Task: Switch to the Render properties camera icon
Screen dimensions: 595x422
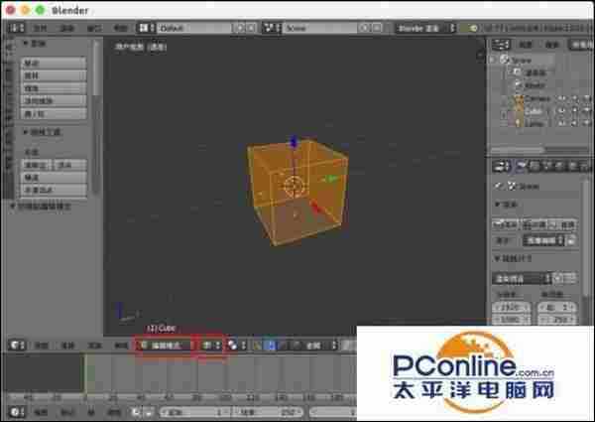Action: [x=522, y=166]
